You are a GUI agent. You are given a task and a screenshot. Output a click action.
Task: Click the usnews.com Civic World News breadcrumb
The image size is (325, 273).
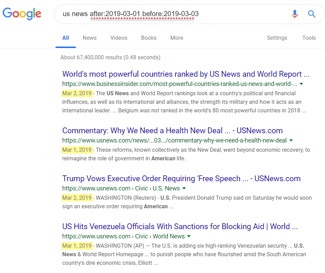(123, 236)
